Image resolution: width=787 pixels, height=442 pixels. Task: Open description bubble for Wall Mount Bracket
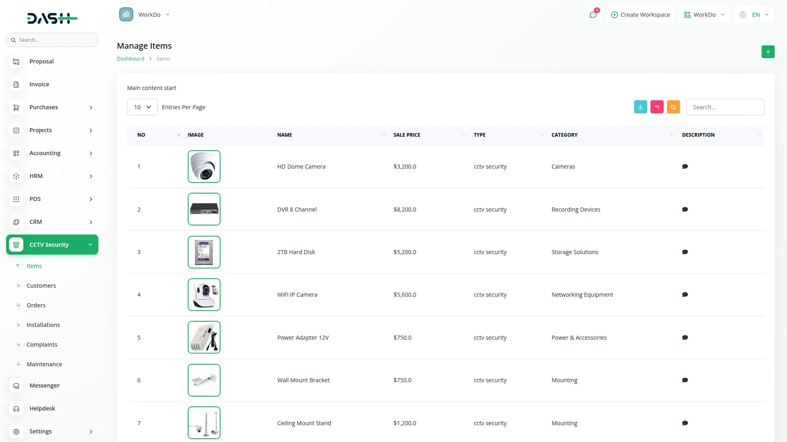click(x=685, y=380)
